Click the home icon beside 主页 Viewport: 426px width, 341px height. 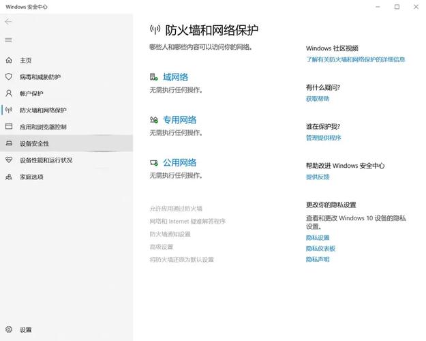(x=9, y=60)
